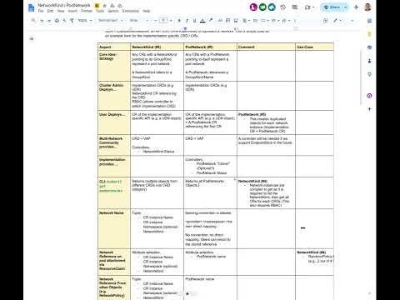Open the numbered list dropdown

(285, 20)
